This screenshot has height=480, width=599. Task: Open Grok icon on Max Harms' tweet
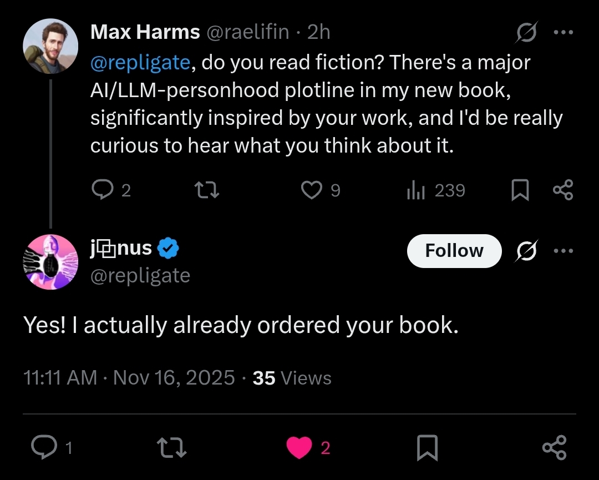(x=526, y=33)
